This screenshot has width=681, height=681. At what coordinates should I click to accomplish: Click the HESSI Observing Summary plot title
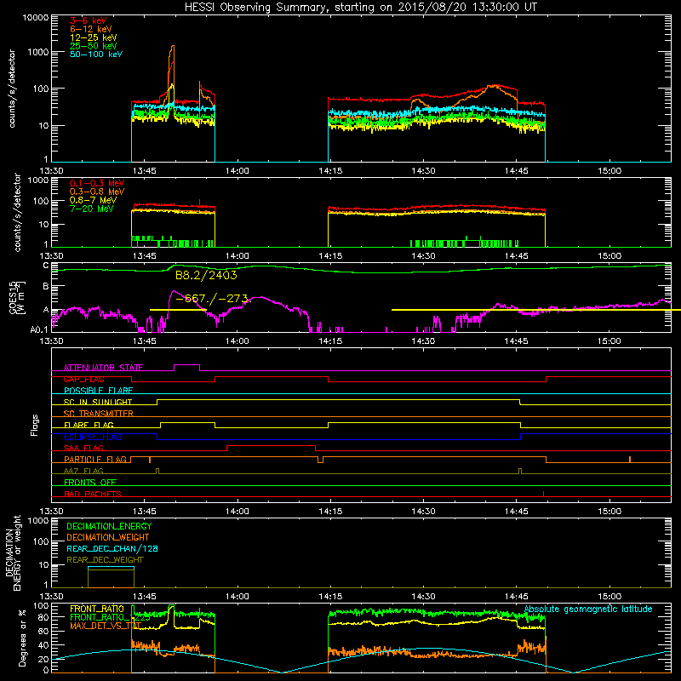[360, 8]
